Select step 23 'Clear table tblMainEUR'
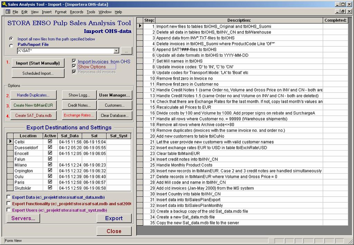The image size is (354, 245). pos(239,153)
